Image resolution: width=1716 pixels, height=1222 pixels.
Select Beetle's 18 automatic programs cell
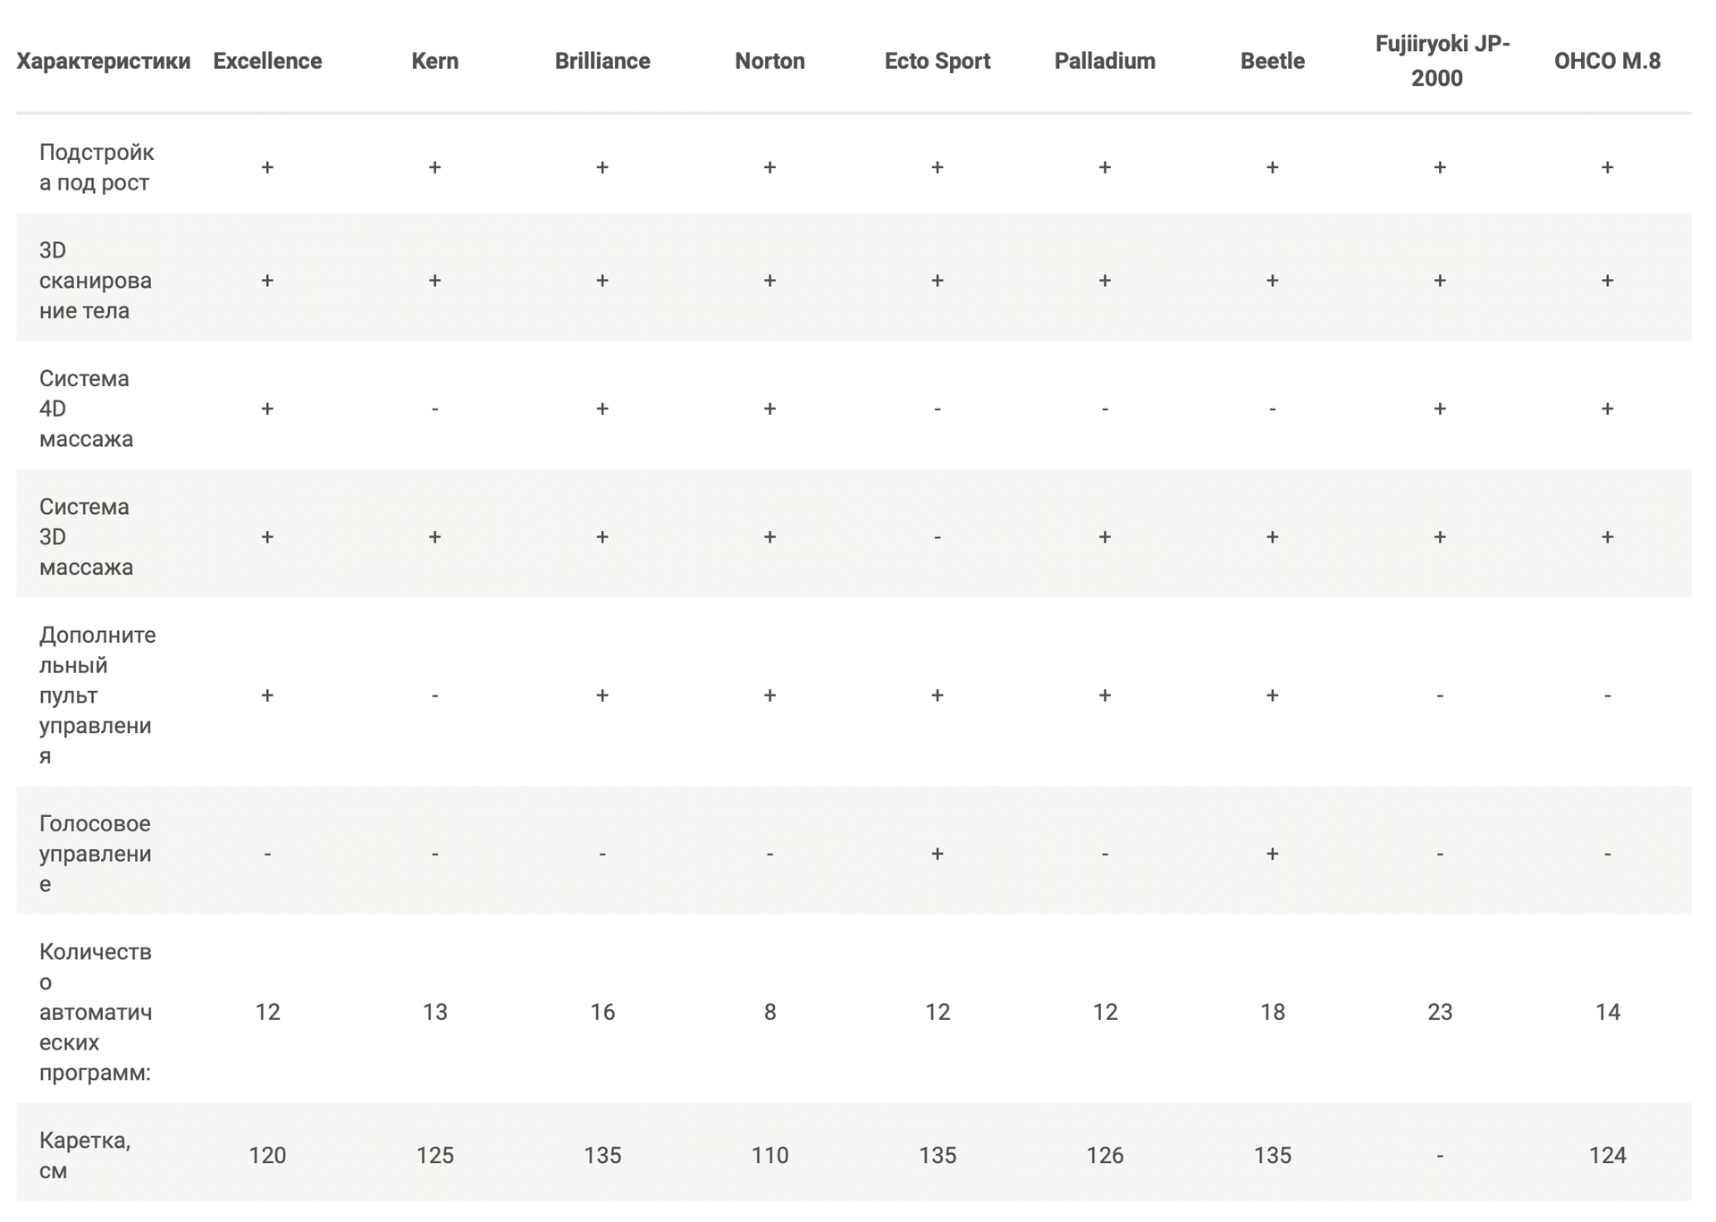click(x=1273, y=1012)
